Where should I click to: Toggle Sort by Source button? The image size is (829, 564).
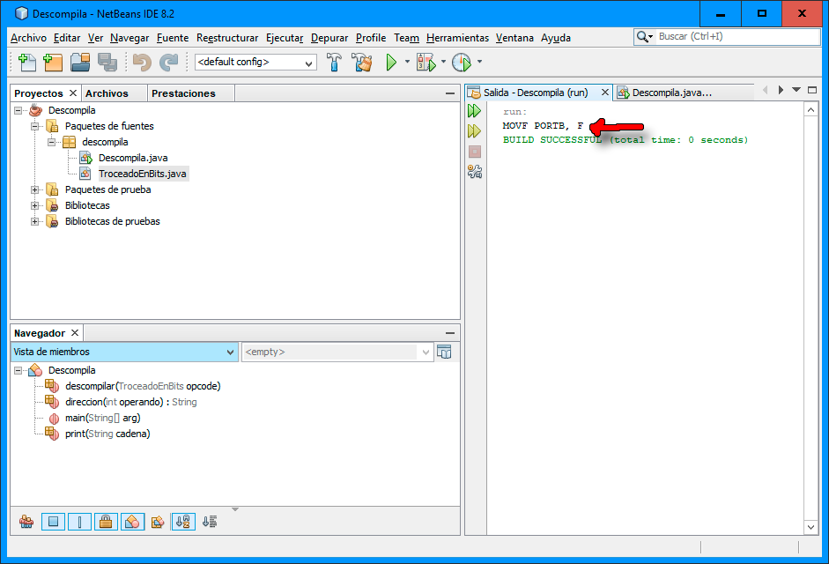(x=210, y=523)
